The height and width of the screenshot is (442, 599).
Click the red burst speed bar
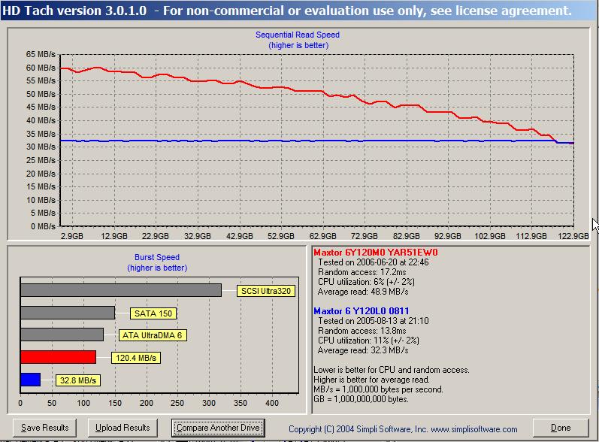[x=58, y=357]
